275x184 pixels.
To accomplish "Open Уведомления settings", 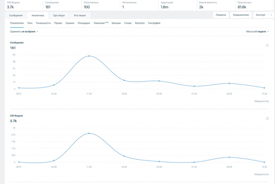I will point(241,15).
